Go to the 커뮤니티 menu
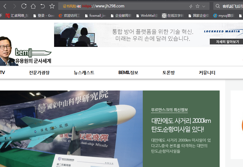The image size is (243, 167). pos(207,73)
